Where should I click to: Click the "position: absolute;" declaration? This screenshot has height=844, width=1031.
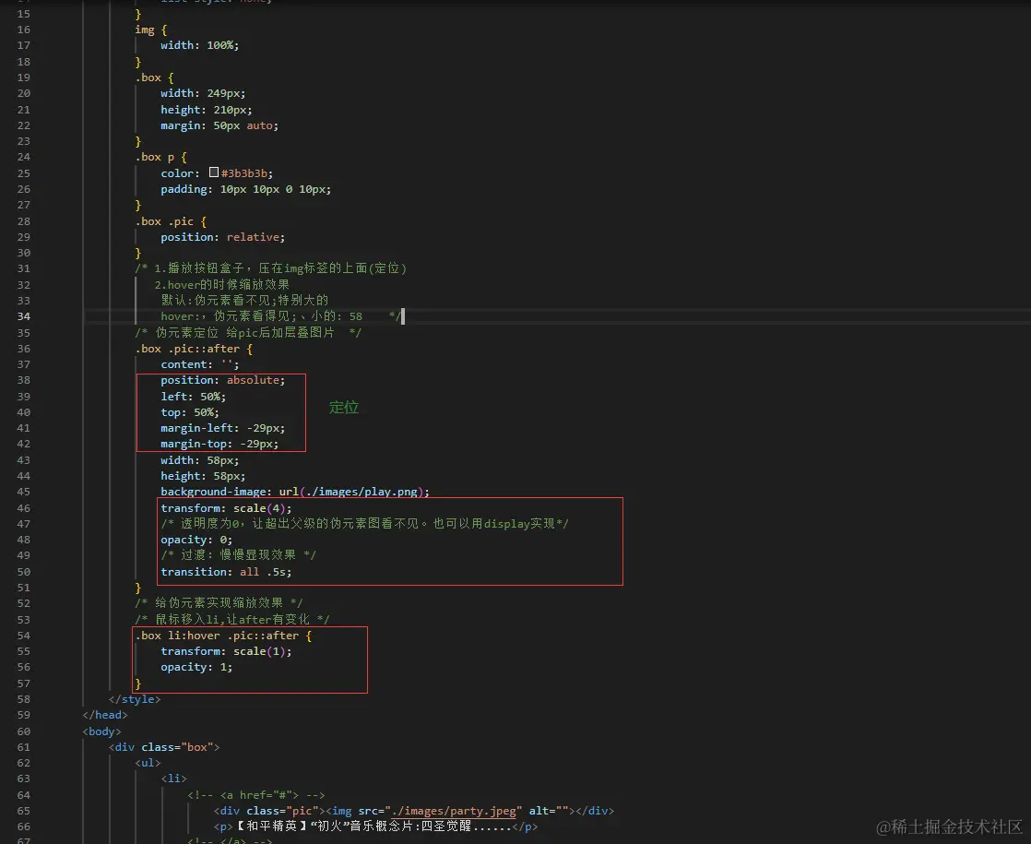(x=223, y=380)
